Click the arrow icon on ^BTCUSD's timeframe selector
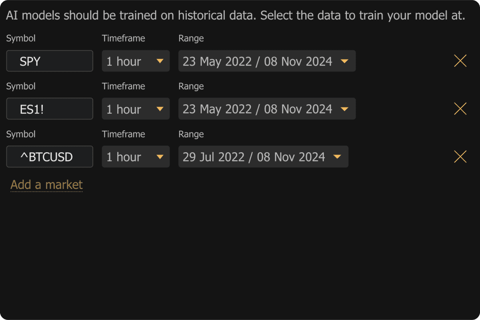Image resolution: width=480 pixels, height=320 pixels. [160, 157]
